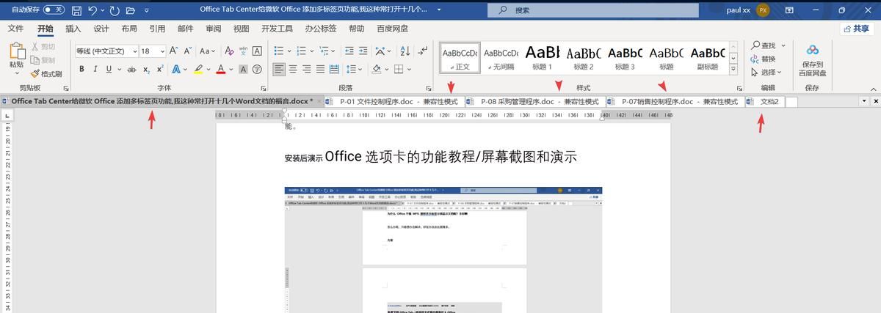
Task: Toggle strikethrough formatting
Action: [131, 69]
